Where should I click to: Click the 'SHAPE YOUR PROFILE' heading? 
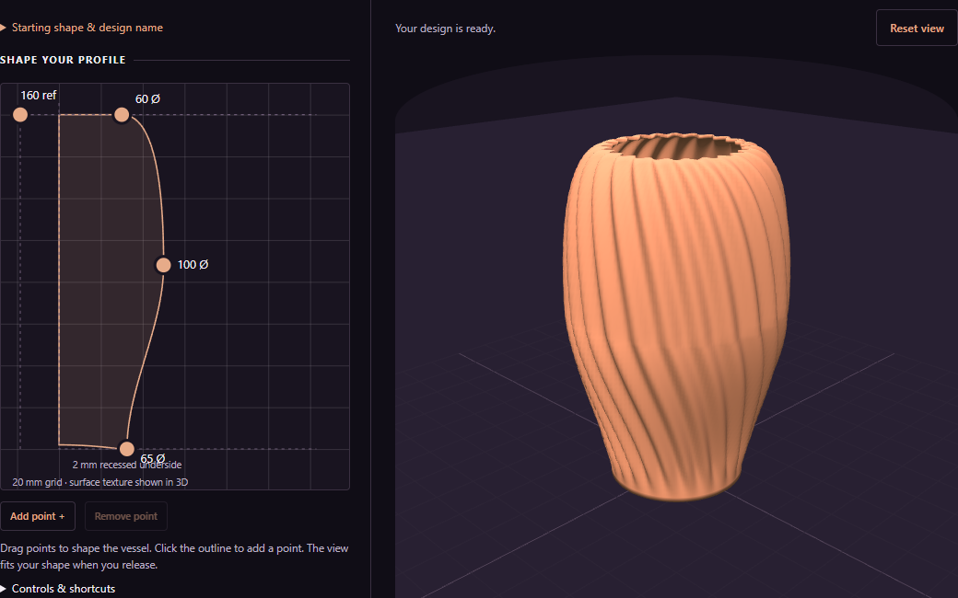tap(63, 60)
